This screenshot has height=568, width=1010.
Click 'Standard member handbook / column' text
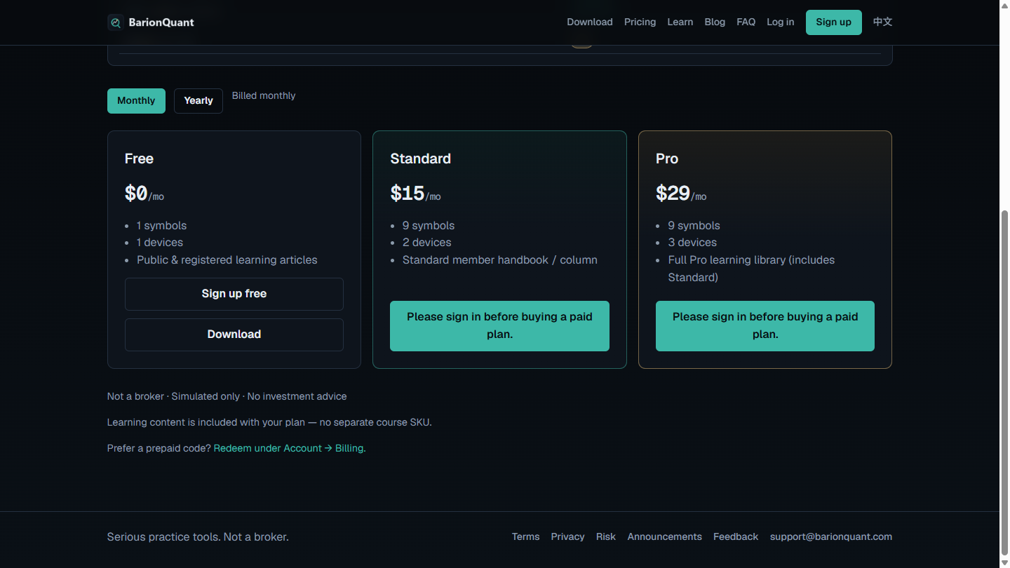500,260
